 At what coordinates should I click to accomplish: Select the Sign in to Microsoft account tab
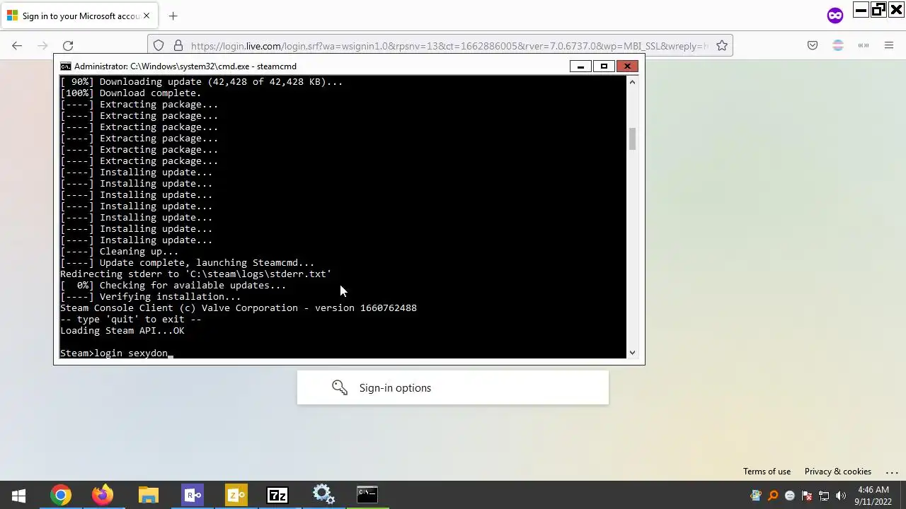click(x=79, y=16)
